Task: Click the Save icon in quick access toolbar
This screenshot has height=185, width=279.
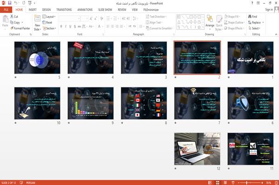Action: pyautogui.click(x=10, y=3)
